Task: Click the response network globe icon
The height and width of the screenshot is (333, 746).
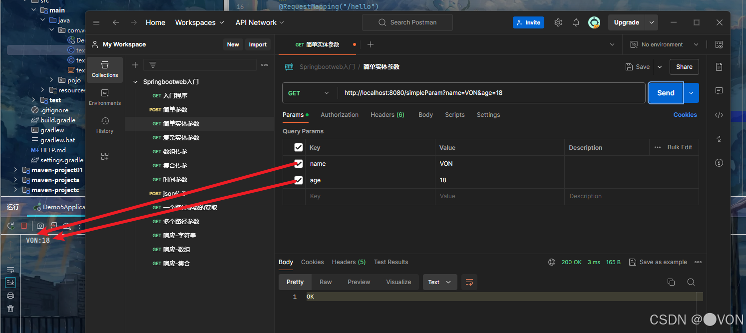Action: coord(552,262)
